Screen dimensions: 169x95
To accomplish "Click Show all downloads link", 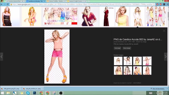I will tap(158, 89).
